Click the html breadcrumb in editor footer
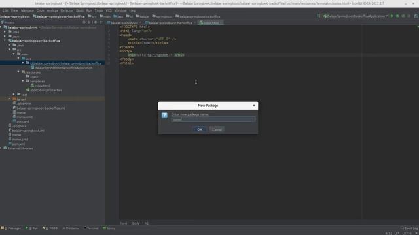The image size is (419, 235). tap(124, 223)
